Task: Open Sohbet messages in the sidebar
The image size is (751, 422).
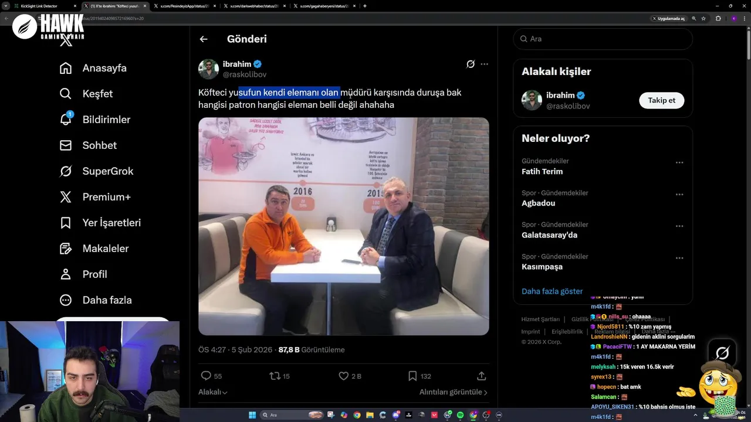Action: [88, 145]
